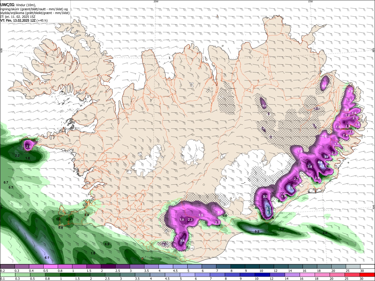Select the upper legend swatch between 1 and 1.5
The height and width of the screenshot is (281, 375).
[79, 267]
